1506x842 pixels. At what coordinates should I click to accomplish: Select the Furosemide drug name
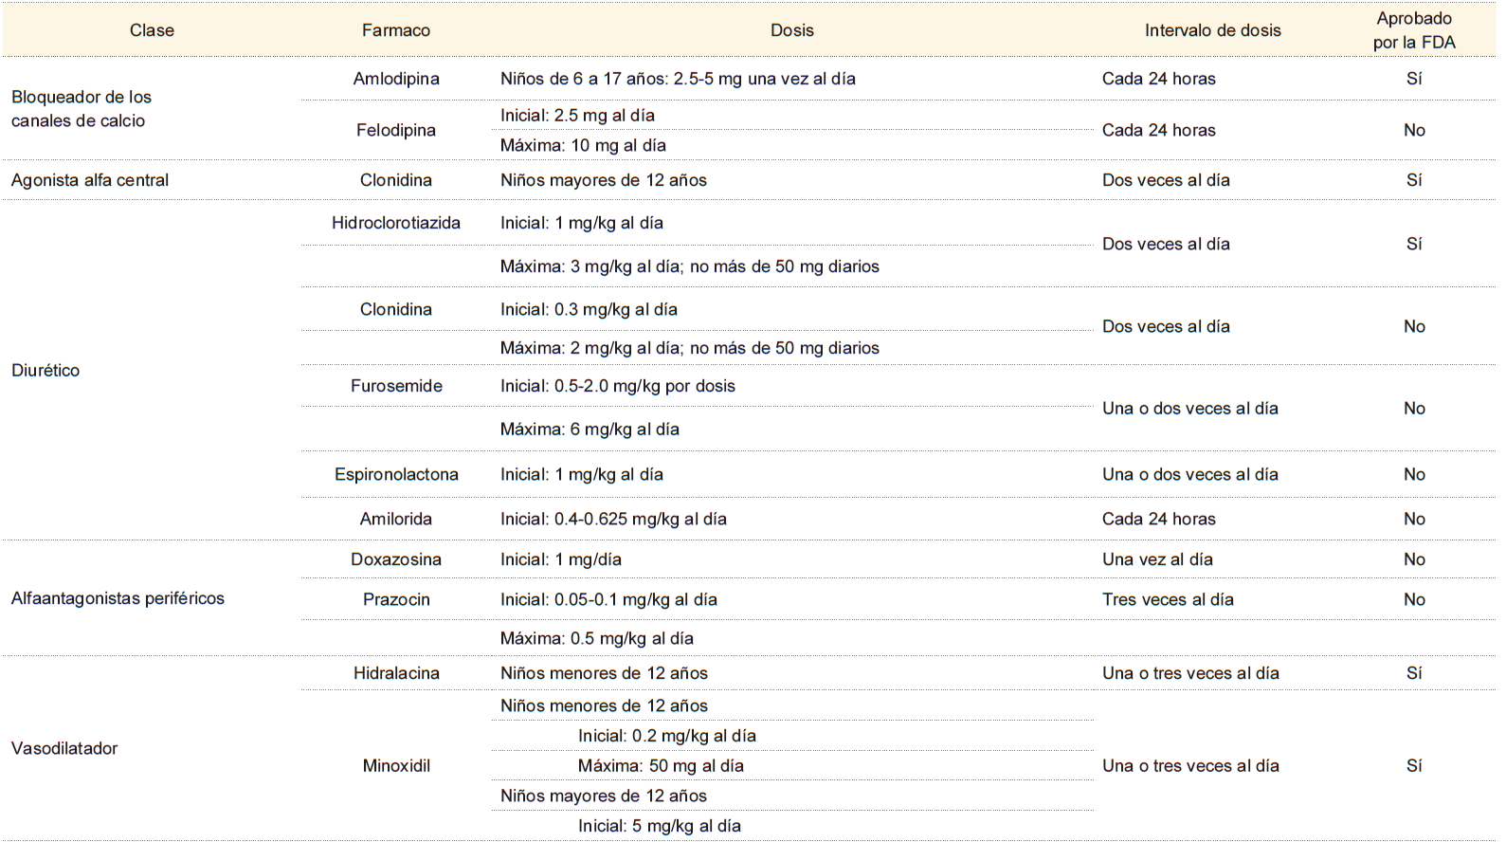396,386
